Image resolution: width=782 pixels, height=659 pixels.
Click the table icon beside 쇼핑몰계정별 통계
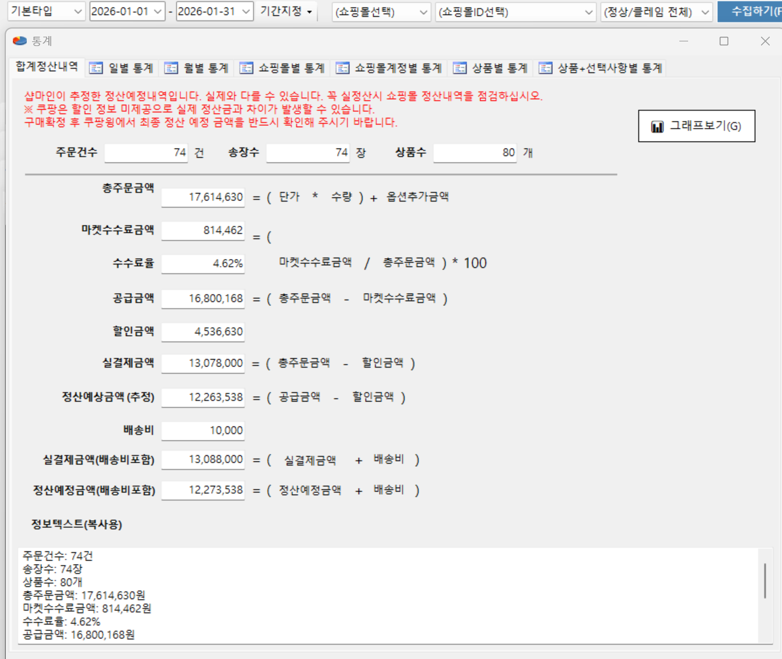pyautogui.click(x=342, y=68)
